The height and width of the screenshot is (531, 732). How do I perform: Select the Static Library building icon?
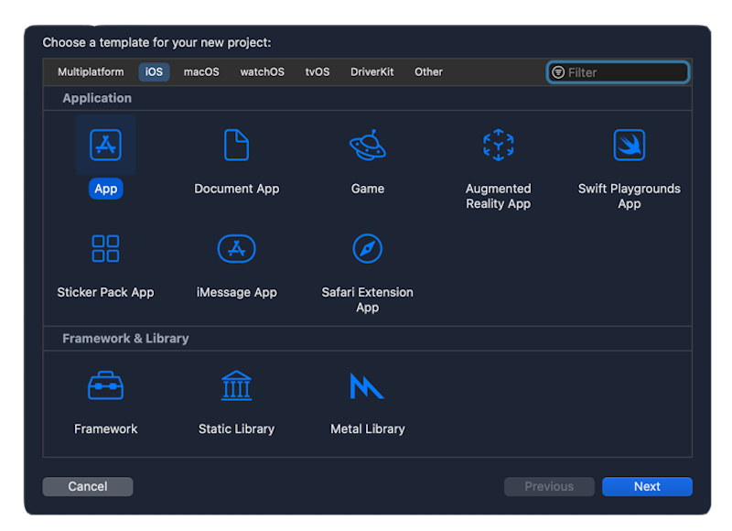(236, 385)
